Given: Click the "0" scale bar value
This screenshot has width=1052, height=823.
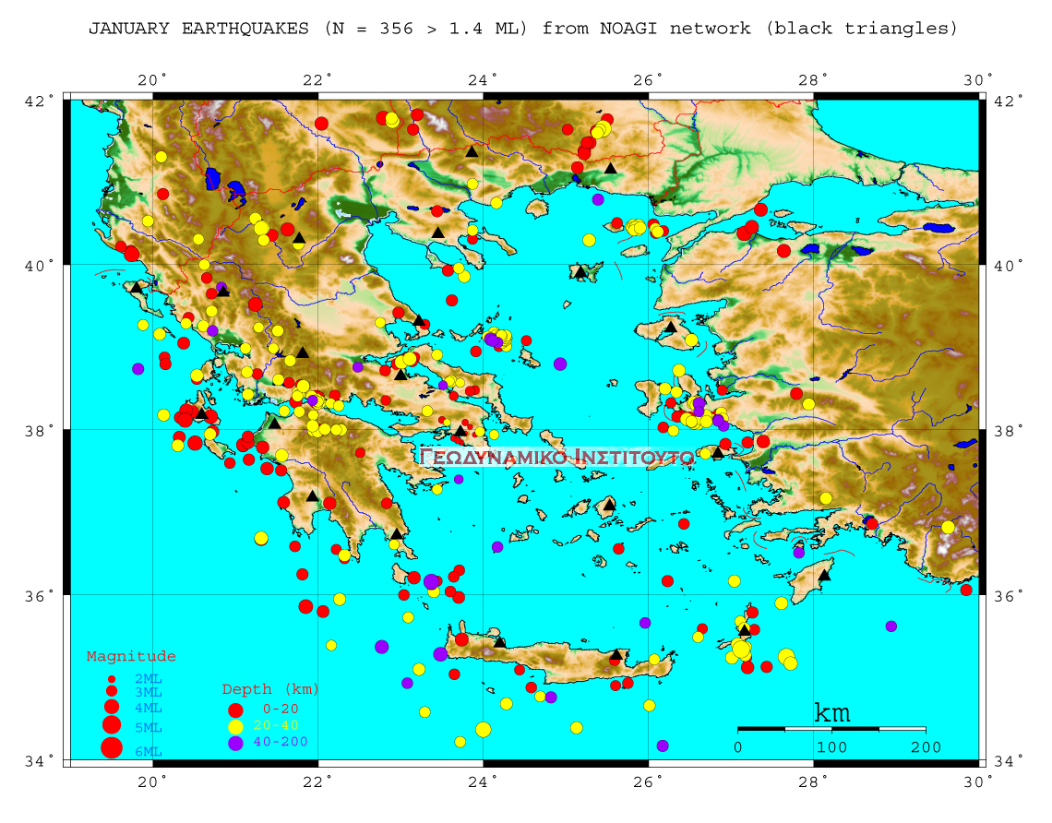Looking at the screenshot, I should point(738,747).
